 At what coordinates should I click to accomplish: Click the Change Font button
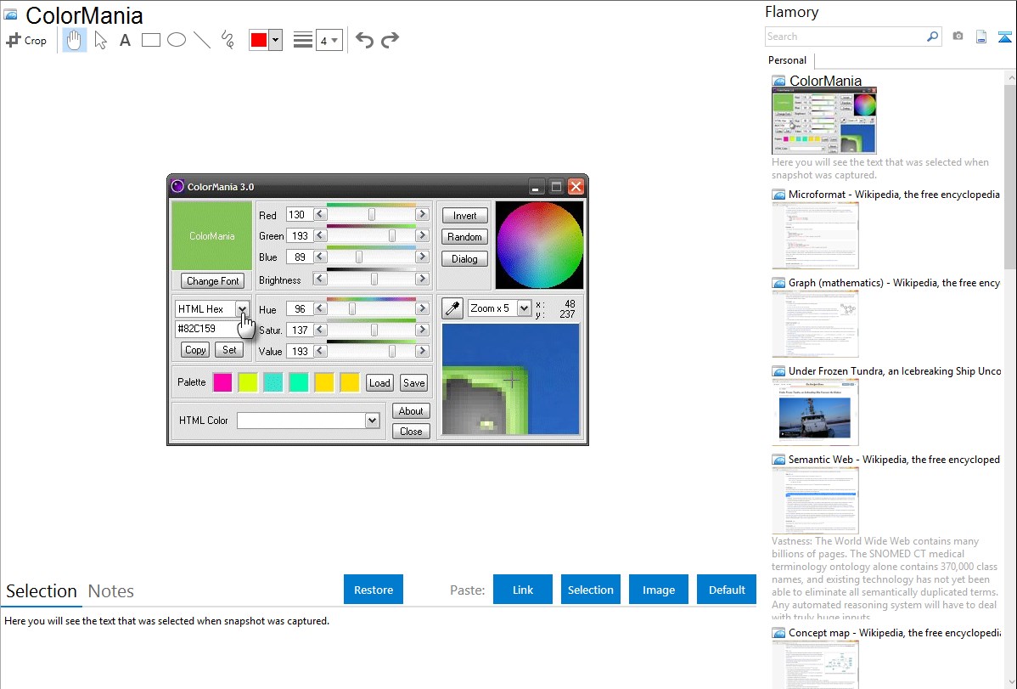tap(213, 280)
